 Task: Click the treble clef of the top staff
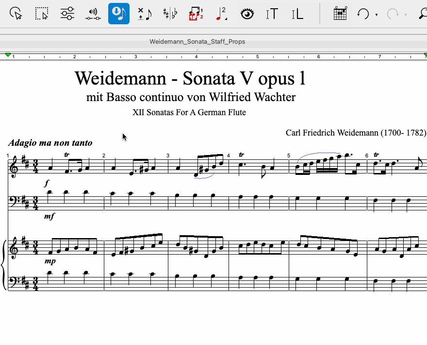tap(15, 166)
